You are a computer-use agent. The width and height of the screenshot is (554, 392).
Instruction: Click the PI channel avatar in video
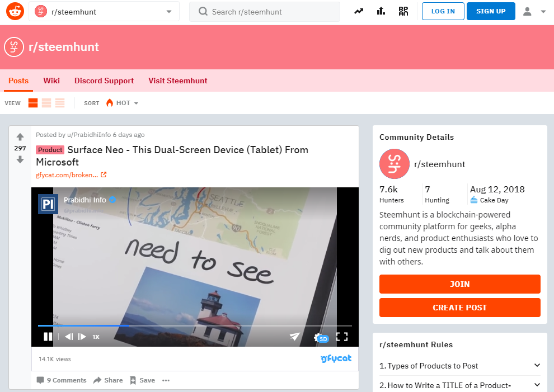click(48, 204)
